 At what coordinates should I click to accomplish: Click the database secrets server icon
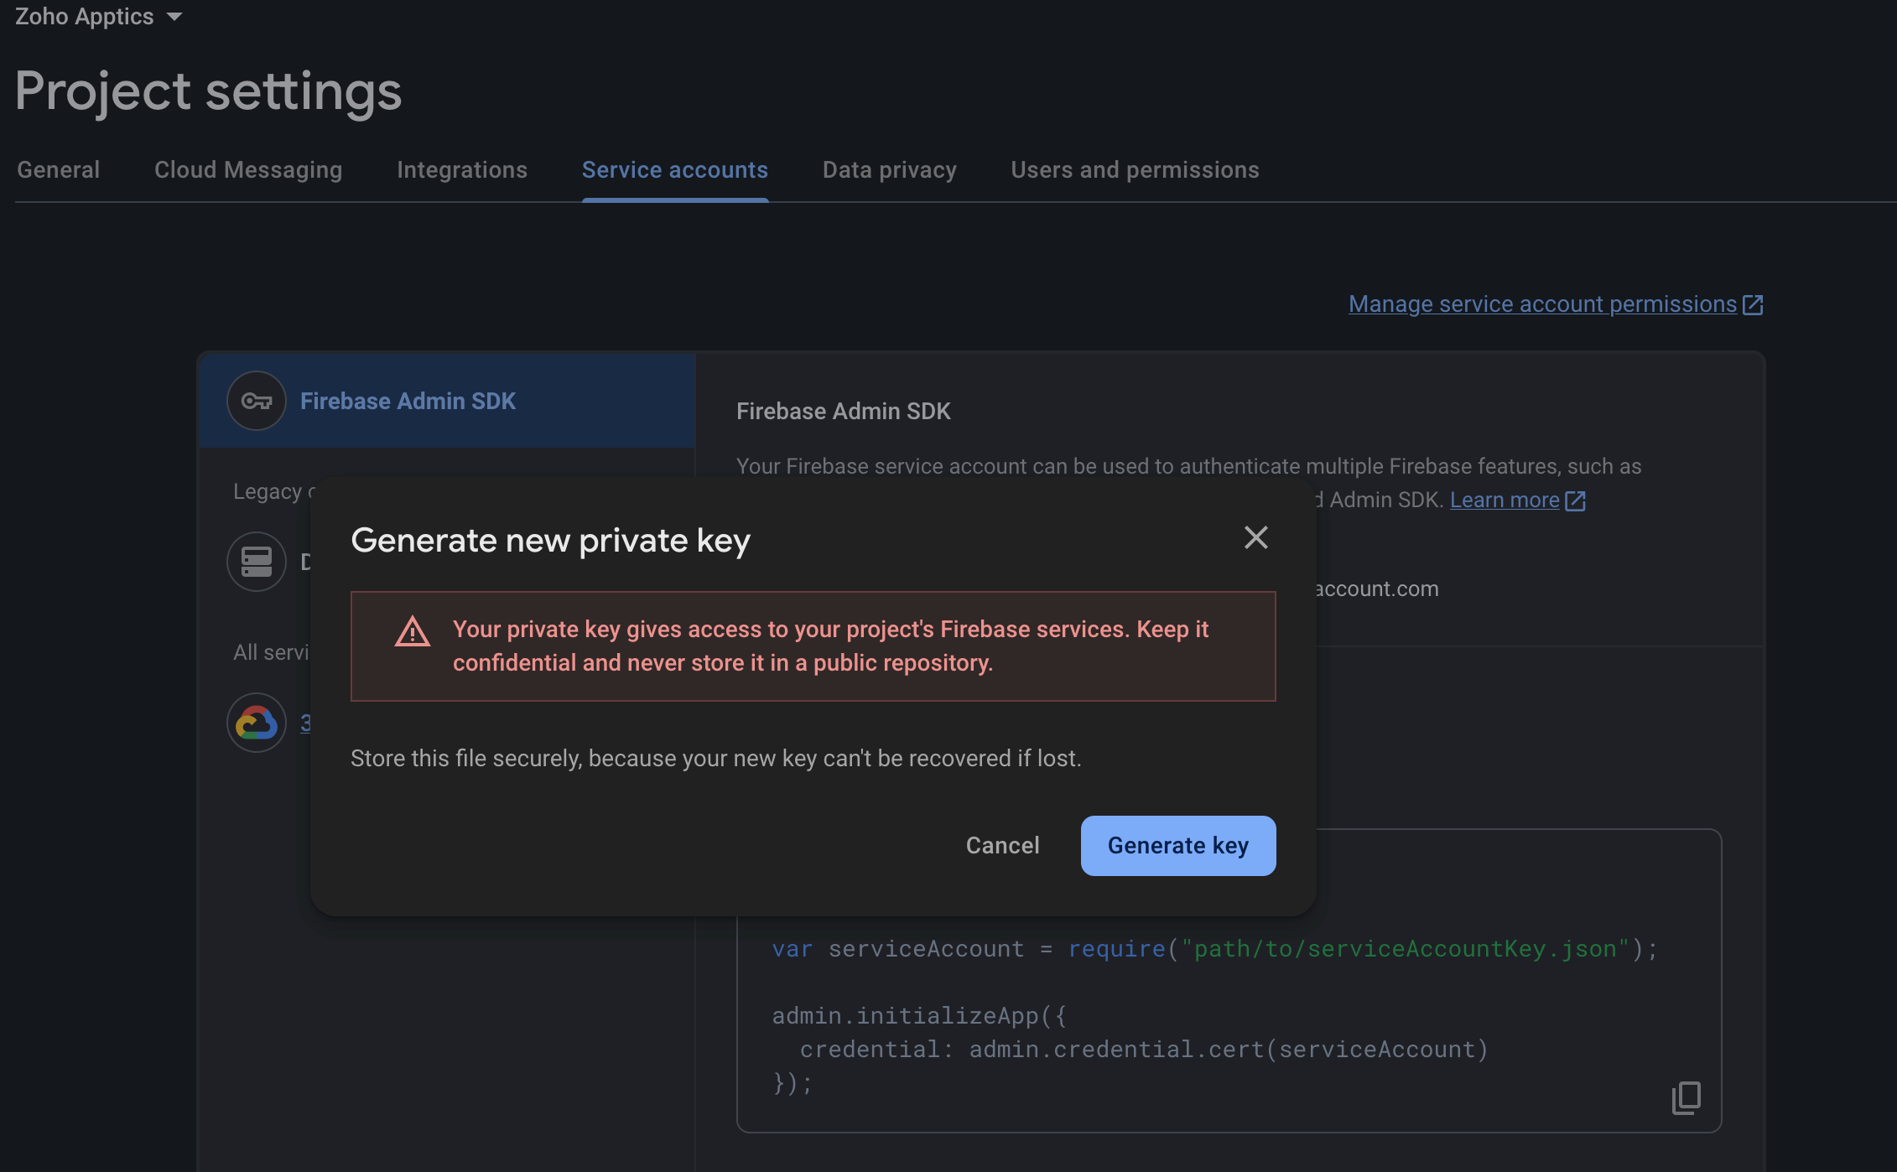pyautogui.click(x=257, y=562)
